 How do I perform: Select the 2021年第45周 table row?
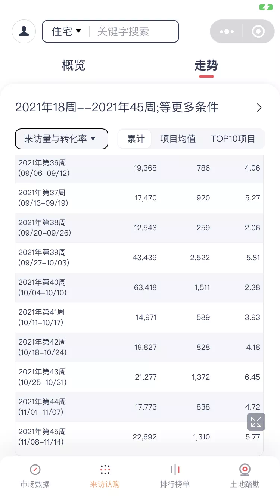pos(139,437)
